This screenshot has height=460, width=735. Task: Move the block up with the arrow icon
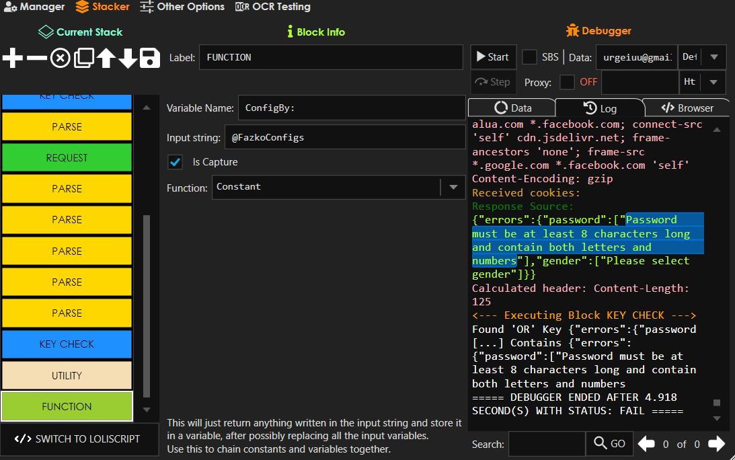[106, 58]
